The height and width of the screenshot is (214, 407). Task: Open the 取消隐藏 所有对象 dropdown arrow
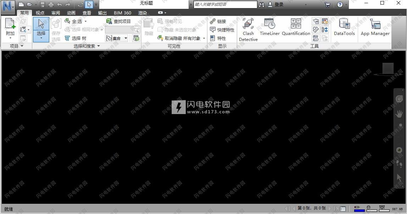204,38
